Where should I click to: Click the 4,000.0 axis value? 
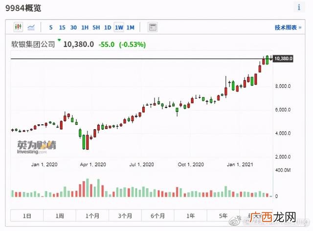coord(283,133)
